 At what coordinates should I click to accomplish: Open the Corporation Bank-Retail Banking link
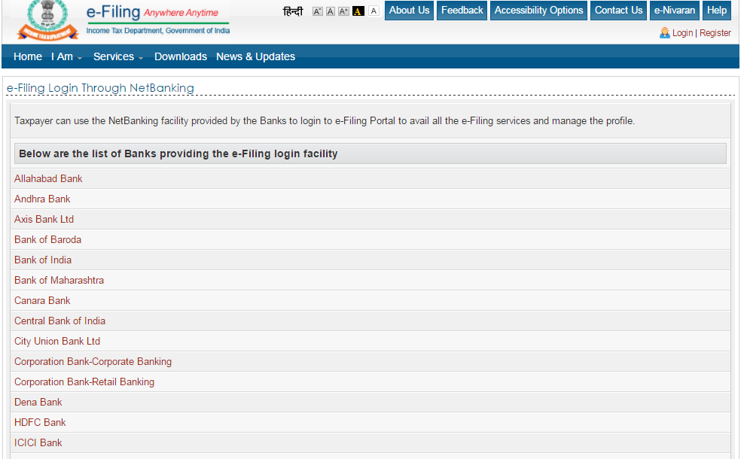tap(84, 381)
